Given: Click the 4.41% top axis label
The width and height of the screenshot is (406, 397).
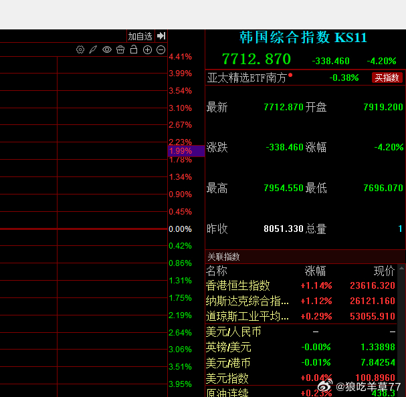Looking at the screenshot, I should tap(180, 57).
